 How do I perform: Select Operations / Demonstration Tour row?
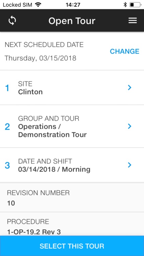coord(72,126)
